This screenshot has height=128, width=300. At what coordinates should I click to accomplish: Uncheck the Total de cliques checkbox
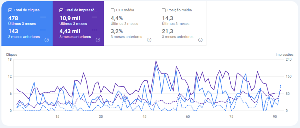click(x=10, y=10)
